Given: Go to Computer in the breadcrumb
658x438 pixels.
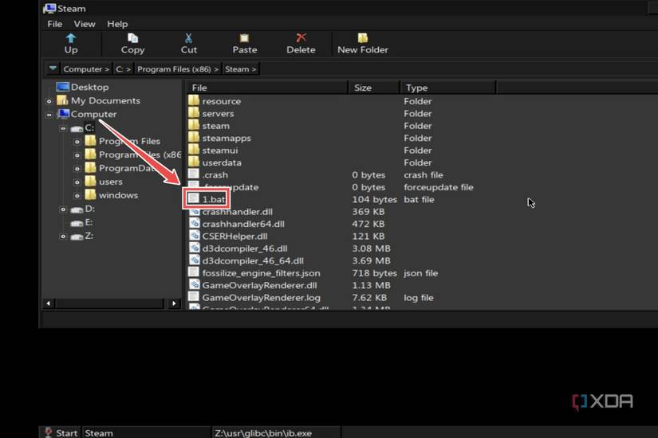Looking at the screenshot, I should 86,69.
